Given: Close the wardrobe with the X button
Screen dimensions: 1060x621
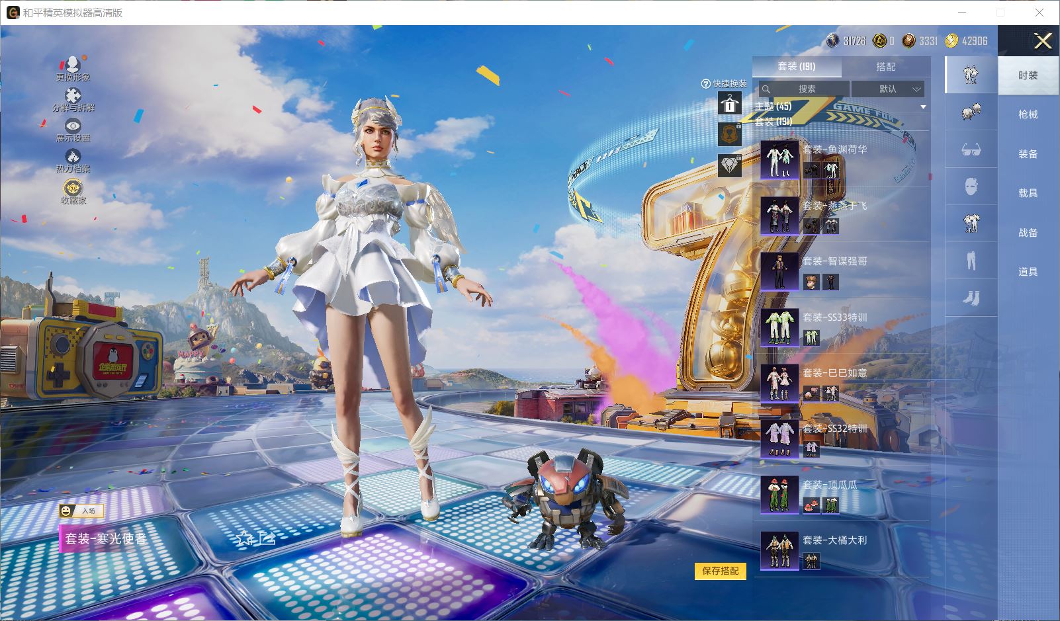Looking at the screenshot, I should (1043, 41).
